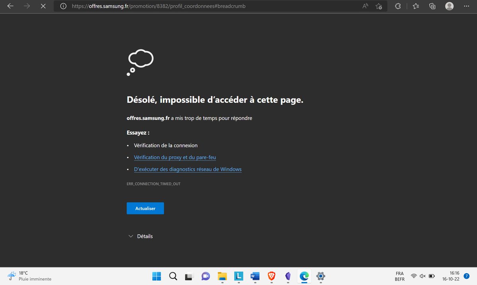Screen dimensions: 477x285
Task: Add this page to favorites
Action: 379,6
